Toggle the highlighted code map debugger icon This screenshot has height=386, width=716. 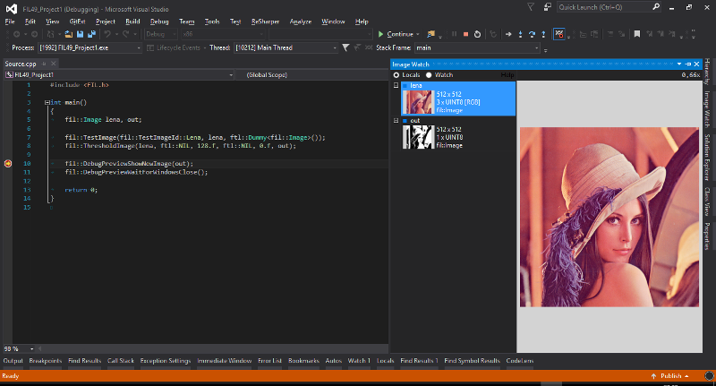tap(558, 34)
